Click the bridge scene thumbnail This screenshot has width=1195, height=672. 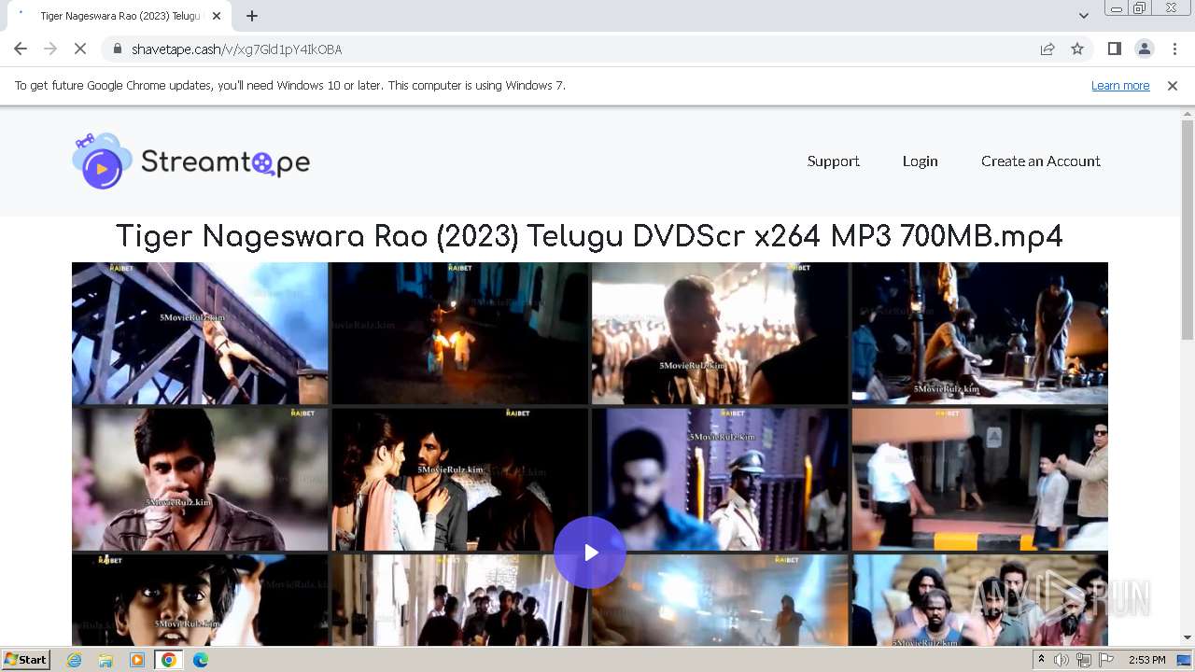pos(200,333)
